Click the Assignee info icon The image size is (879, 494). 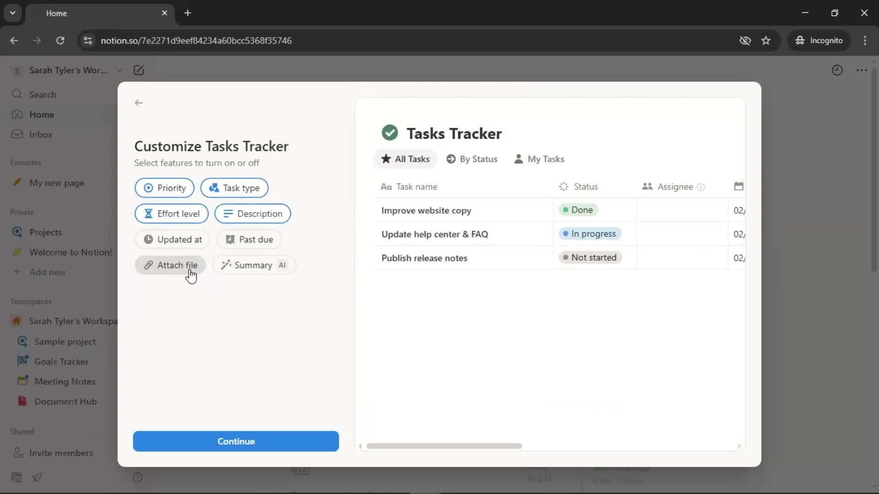click(x=700, y=187)
